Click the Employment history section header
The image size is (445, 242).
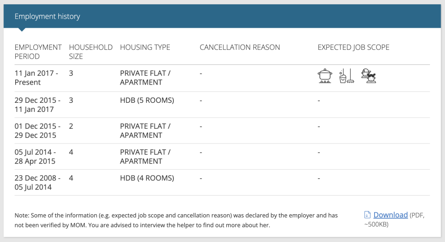pyautogui.click(x=47, y=16)
